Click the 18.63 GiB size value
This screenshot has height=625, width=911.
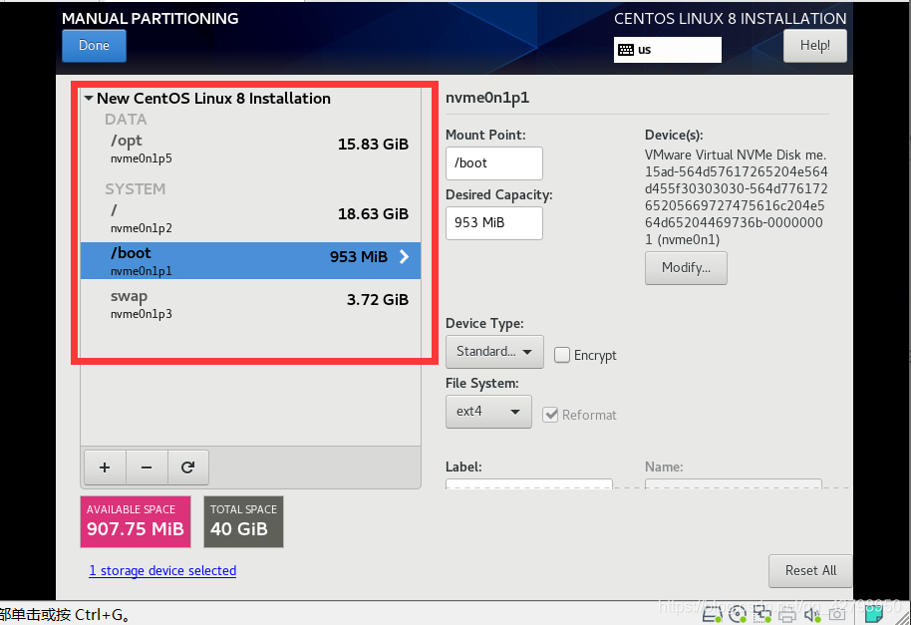point(373,213)
